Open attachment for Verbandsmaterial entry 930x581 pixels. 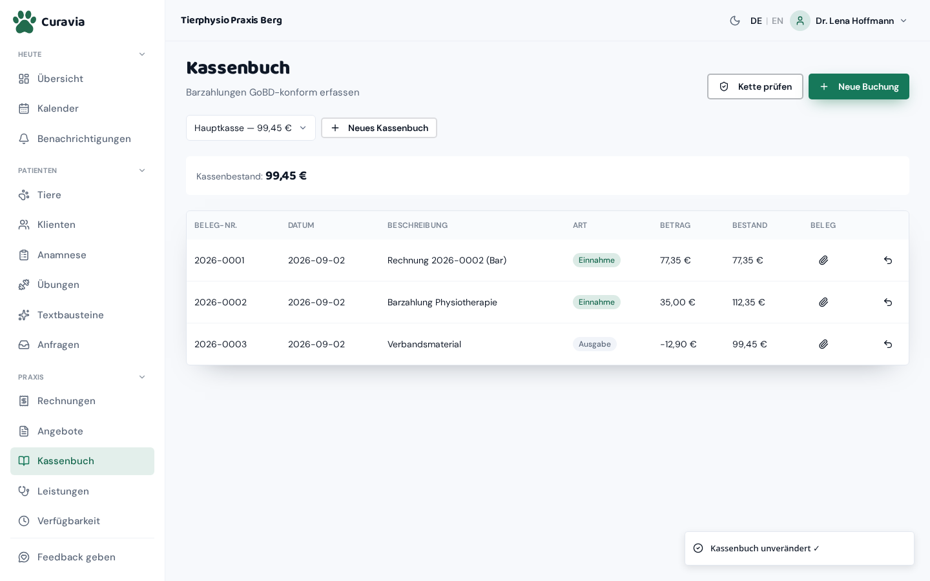823,344
